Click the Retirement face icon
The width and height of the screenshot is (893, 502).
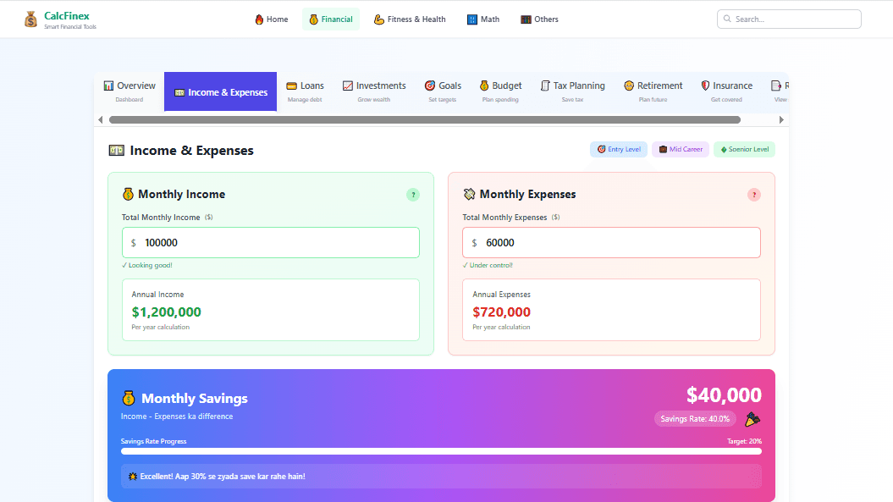(x=629, y=86)
